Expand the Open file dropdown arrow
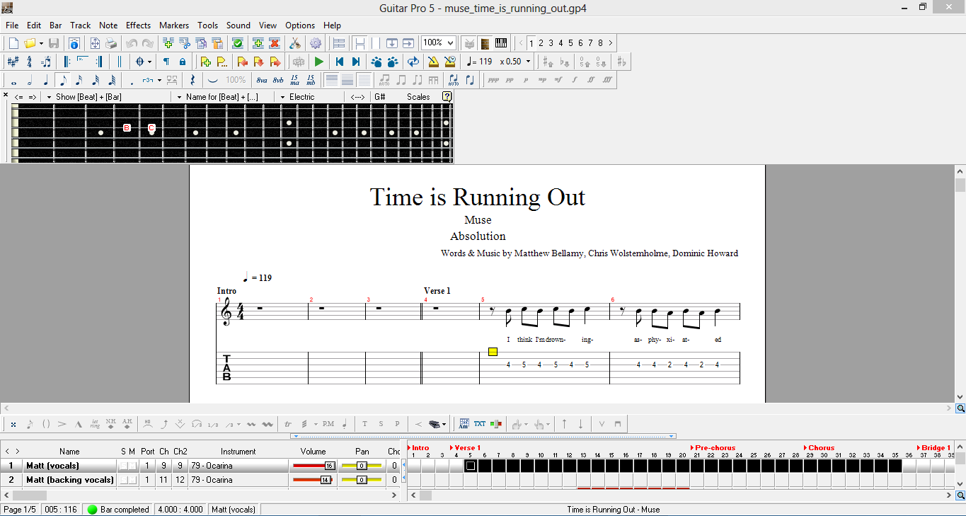The image size is (966, 516). tap(41, 43)
